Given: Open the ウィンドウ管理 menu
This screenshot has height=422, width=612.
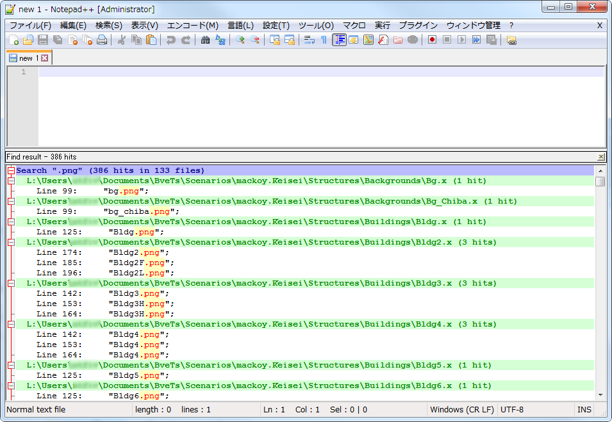Looking at the screenshot, I should 473,26.
